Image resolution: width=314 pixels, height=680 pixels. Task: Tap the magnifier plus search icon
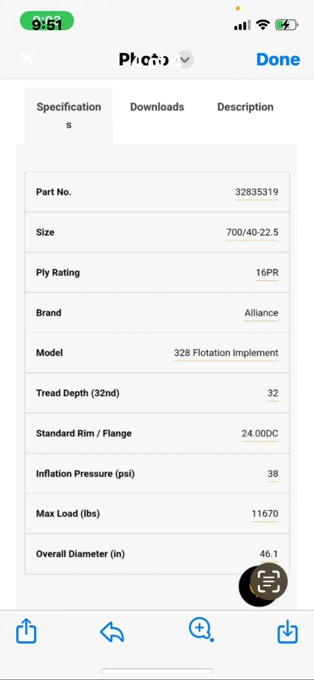coord(200,629)
